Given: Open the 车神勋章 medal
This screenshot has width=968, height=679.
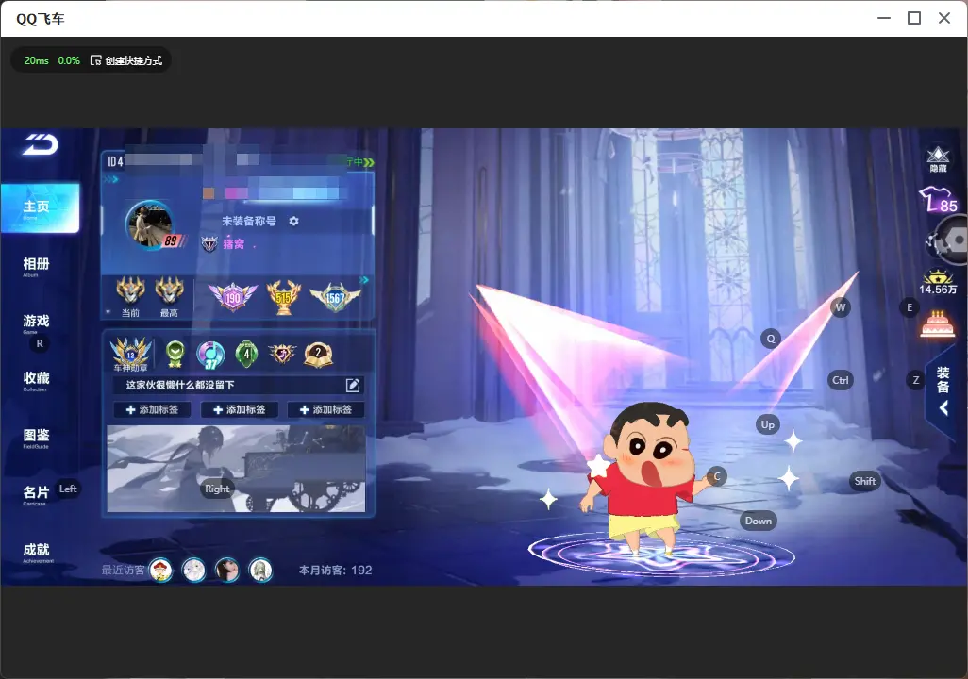Looking at the screenshot, I should point(131,355).
